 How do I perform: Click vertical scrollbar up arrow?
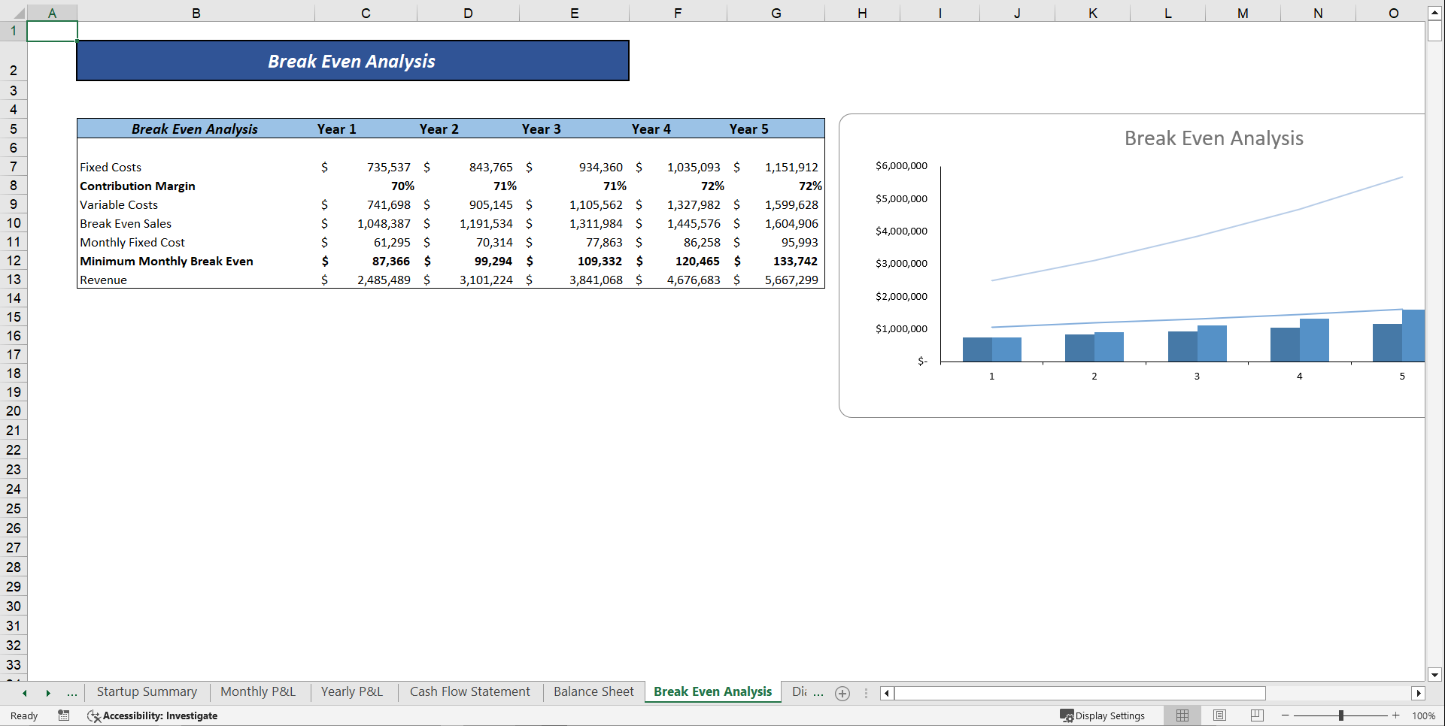pyautogui.click(x=1434, y=13)
